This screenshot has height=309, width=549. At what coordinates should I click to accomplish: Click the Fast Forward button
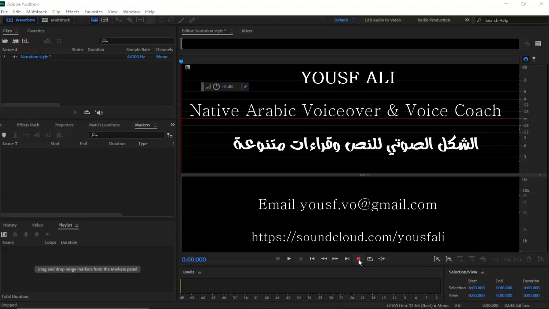coord(335,259)
